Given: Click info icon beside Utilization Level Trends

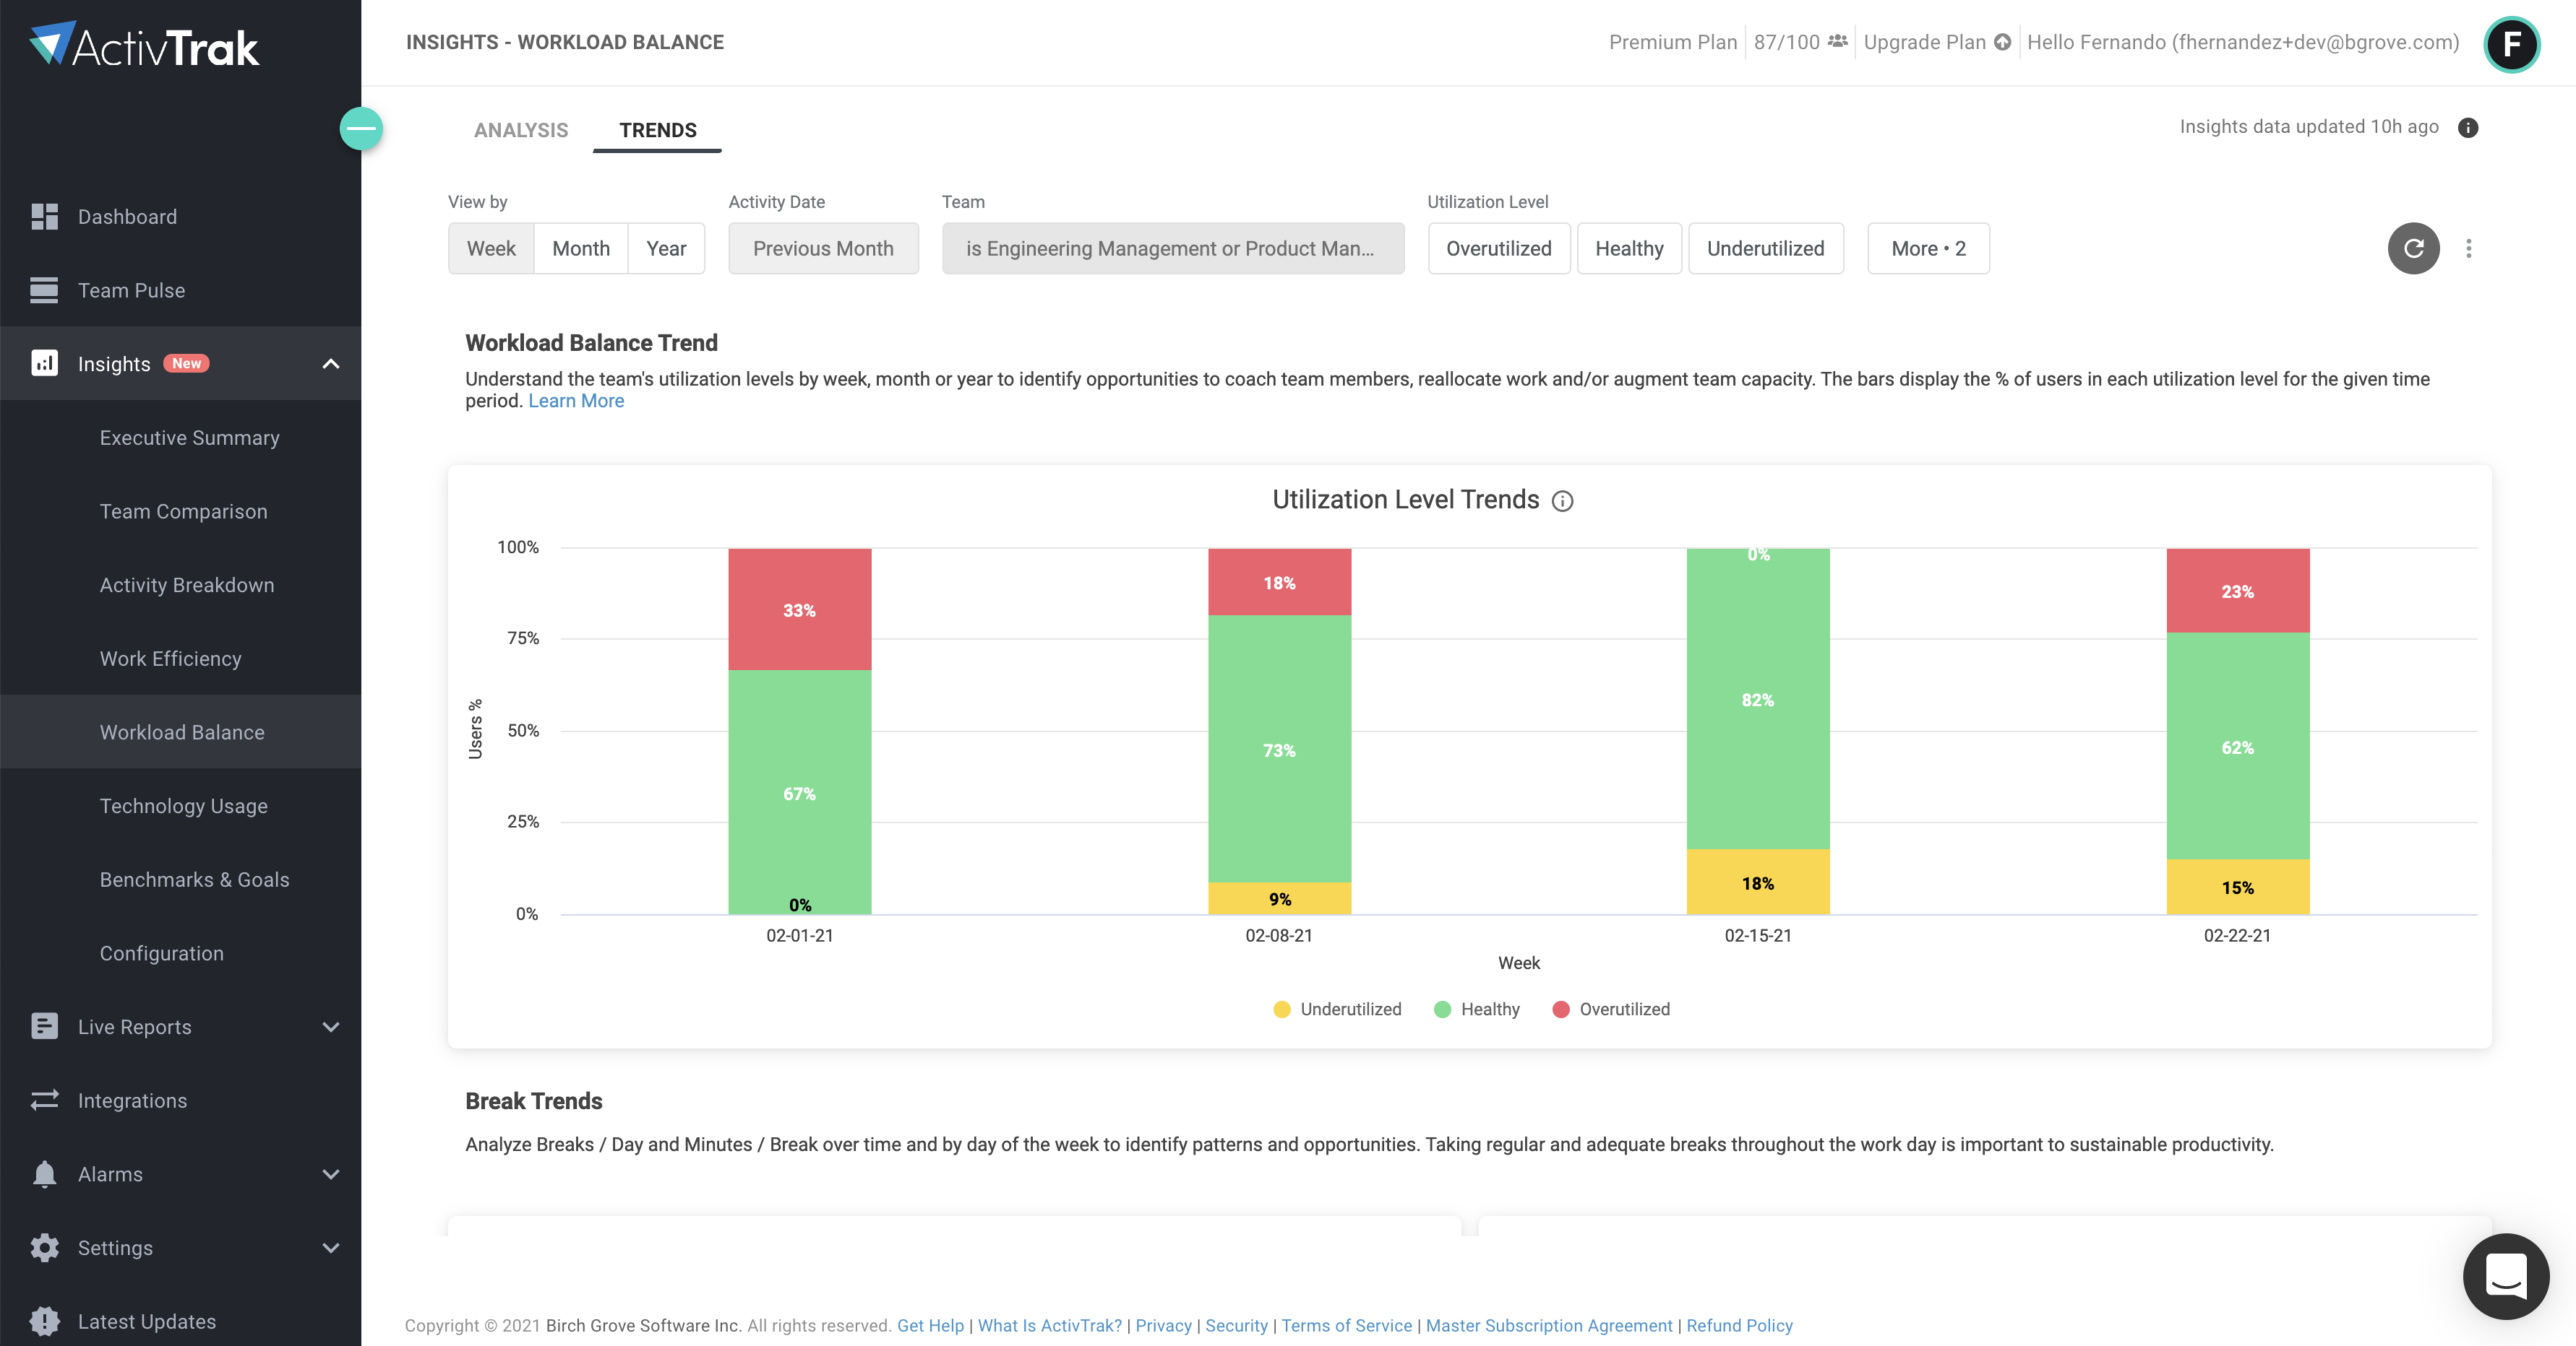Looking at the screenshot, I should tap(1562, 500).
